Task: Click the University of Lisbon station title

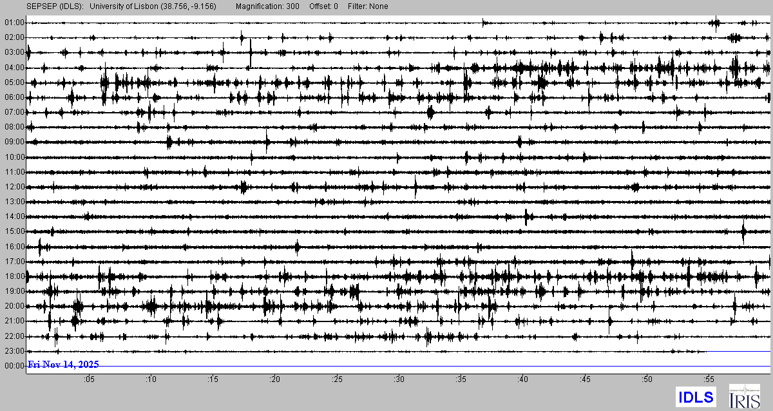Action: 152,6
